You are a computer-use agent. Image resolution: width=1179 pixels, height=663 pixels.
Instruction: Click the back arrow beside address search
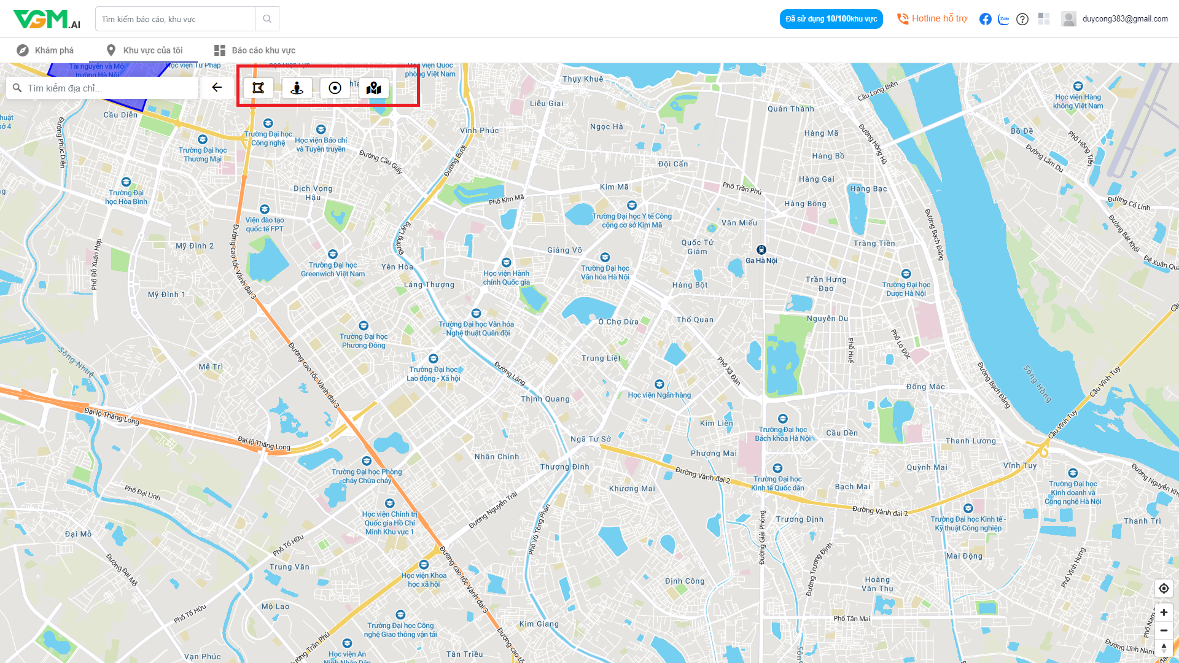[x=217, y=87]
